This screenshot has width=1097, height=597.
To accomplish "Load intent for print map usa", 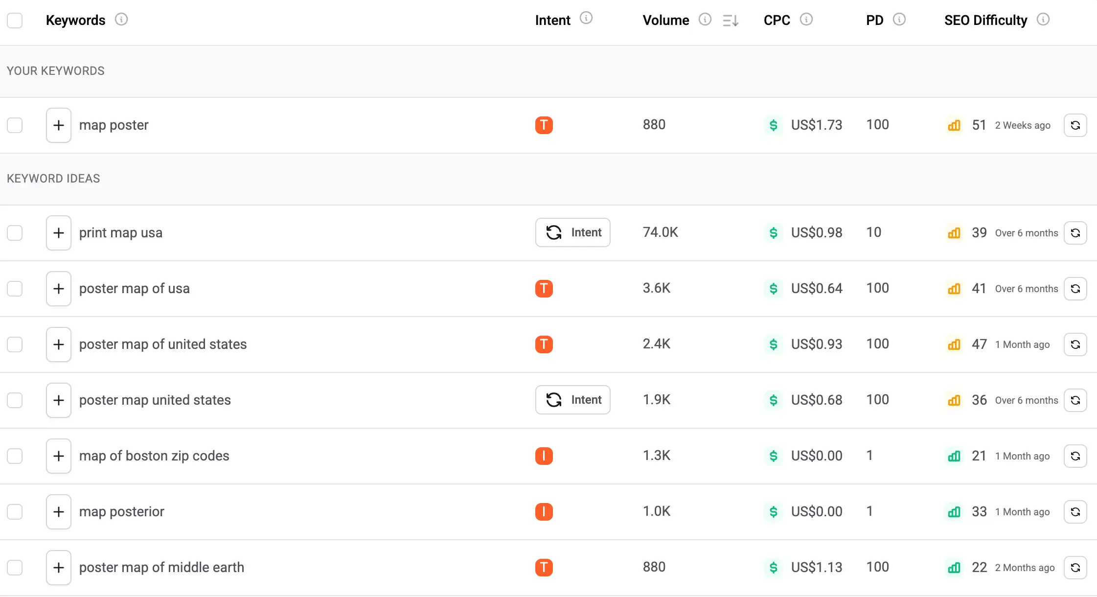I will tap(572, 232).
